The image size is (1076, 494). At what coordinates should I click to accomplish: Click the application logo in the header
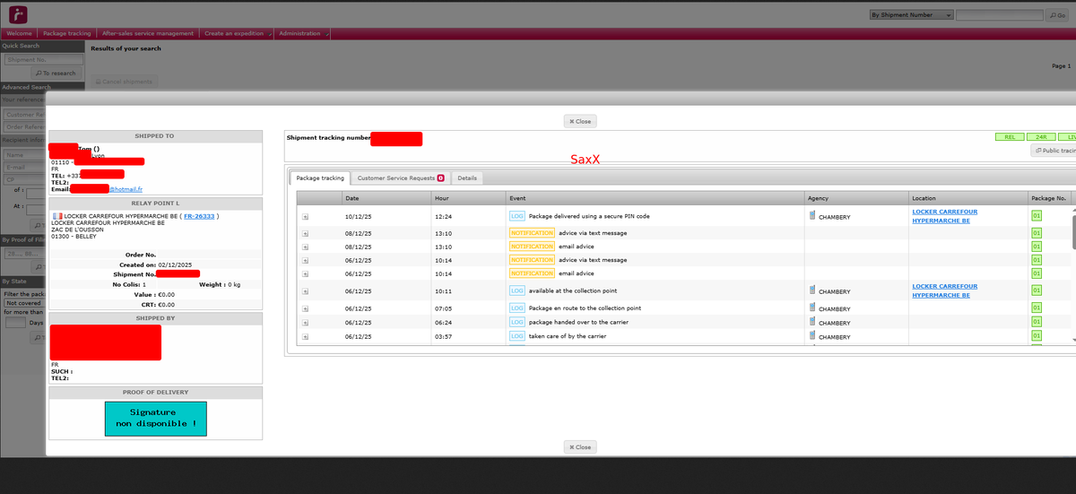tap(18, 15)
